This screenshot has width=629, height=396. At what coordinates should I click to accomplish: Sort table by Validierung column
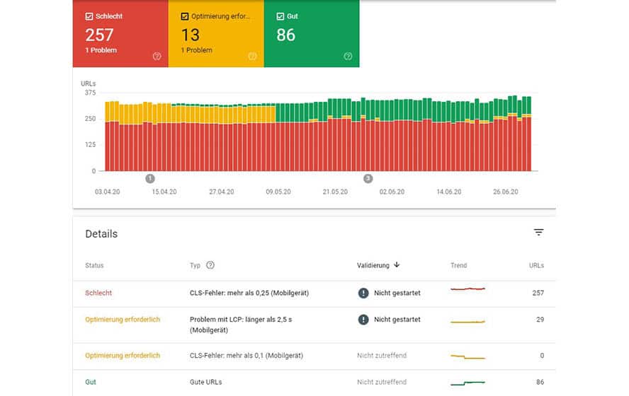[373, 265]
